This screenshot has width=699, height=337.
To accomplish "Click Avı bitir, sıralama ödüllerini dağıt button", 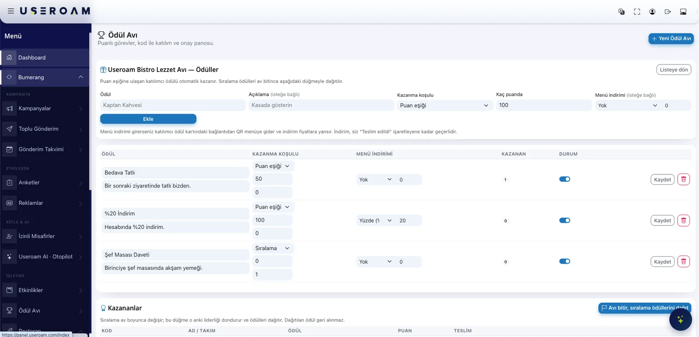I will tap(645, 308).
